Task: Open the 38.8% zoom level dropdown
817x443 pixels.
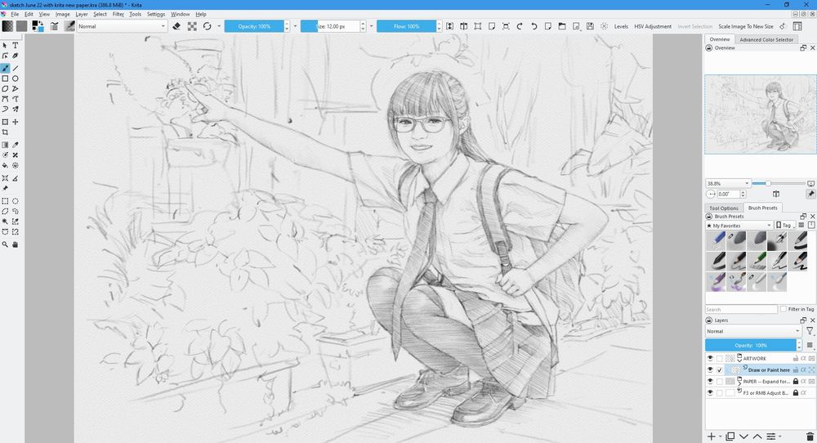Action: click(x=728, y=183)
